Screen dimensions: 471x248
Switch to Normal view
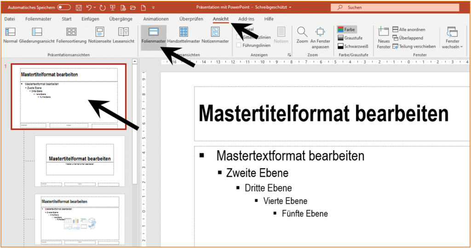[10, 35]
